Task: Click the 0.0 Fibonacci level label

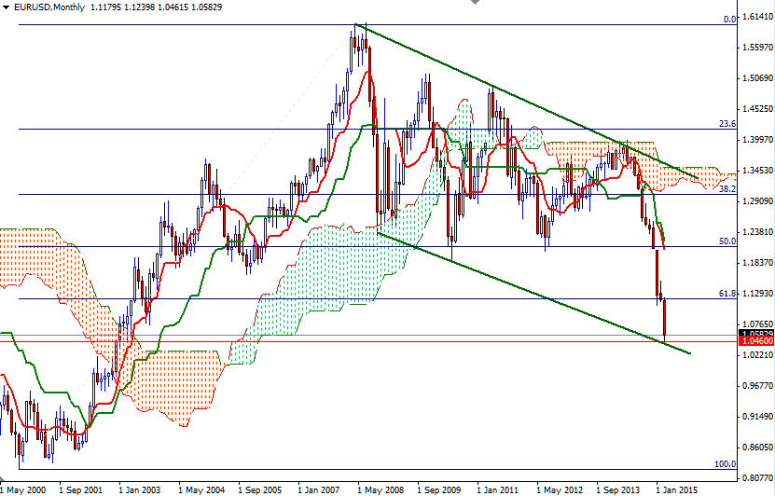Action: point(729,20)
